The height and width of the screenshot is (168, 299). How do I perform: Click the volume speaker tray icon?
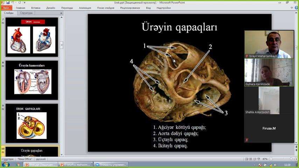(276, 165)
